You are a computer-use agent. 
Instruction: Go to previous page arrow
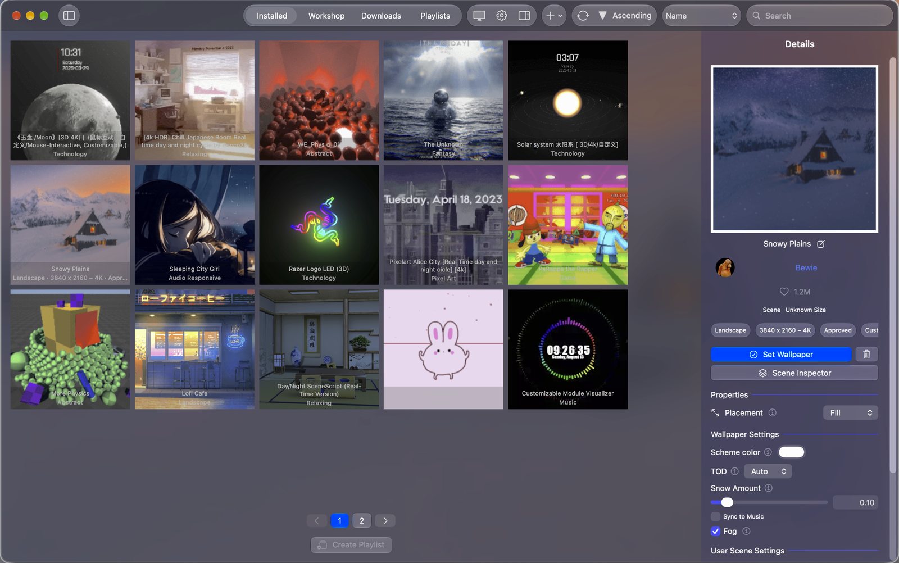(x=317, y=521)
